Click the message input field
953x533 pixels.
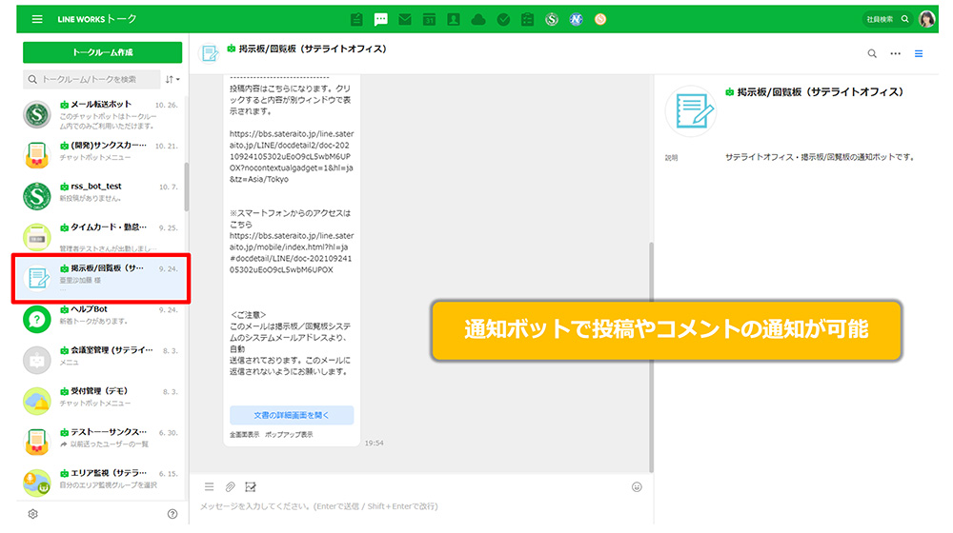click(416, 506)
